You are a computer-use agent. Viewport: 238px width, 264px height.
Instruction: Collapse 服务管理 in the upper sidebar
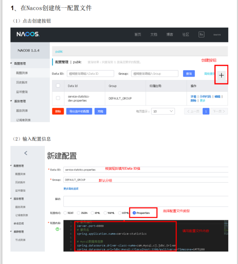[x=11, y=101]
